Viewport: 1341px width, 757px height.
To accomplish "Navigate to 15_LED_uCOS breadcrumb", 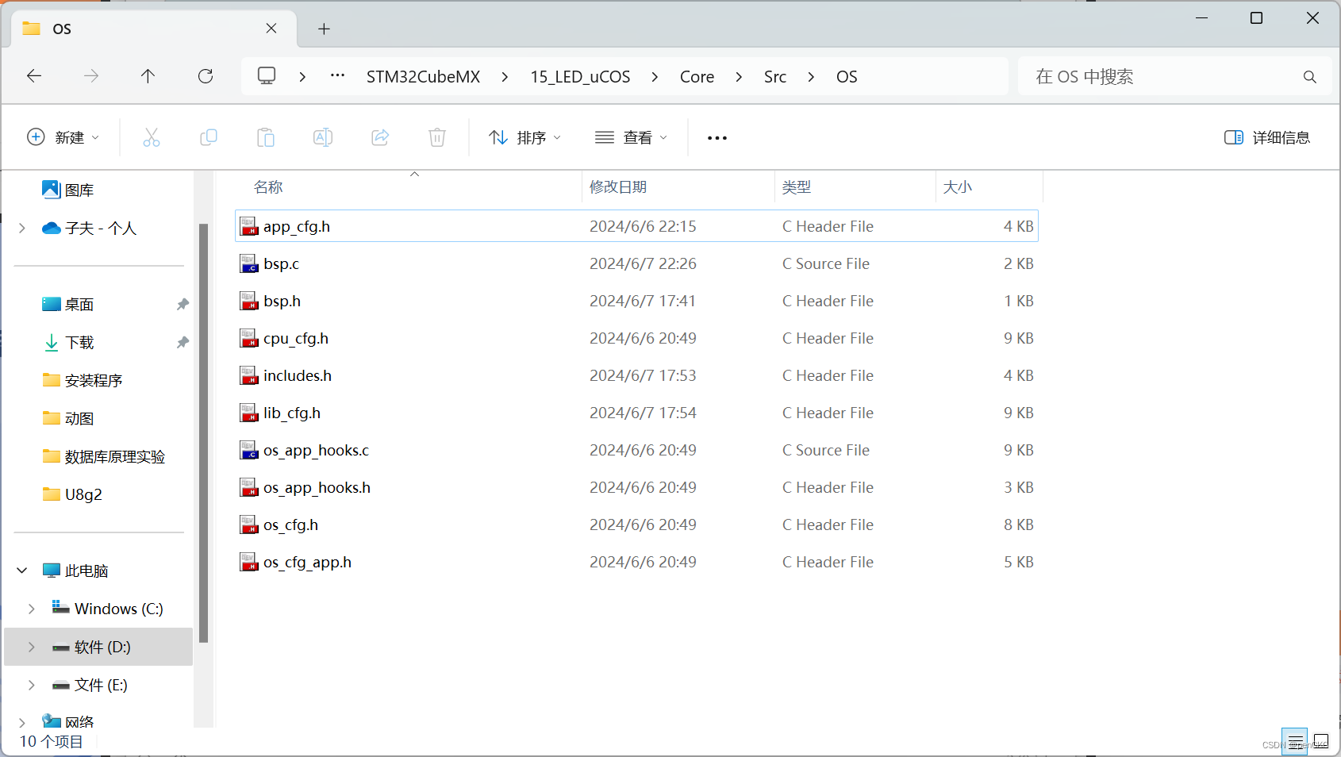I will coord(580,77).
